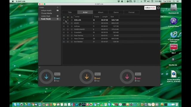The width and height of the screenshot is (191, 107).
Task: Click the menu bar clock showing Tue 12:59
Action: point(167,1)
